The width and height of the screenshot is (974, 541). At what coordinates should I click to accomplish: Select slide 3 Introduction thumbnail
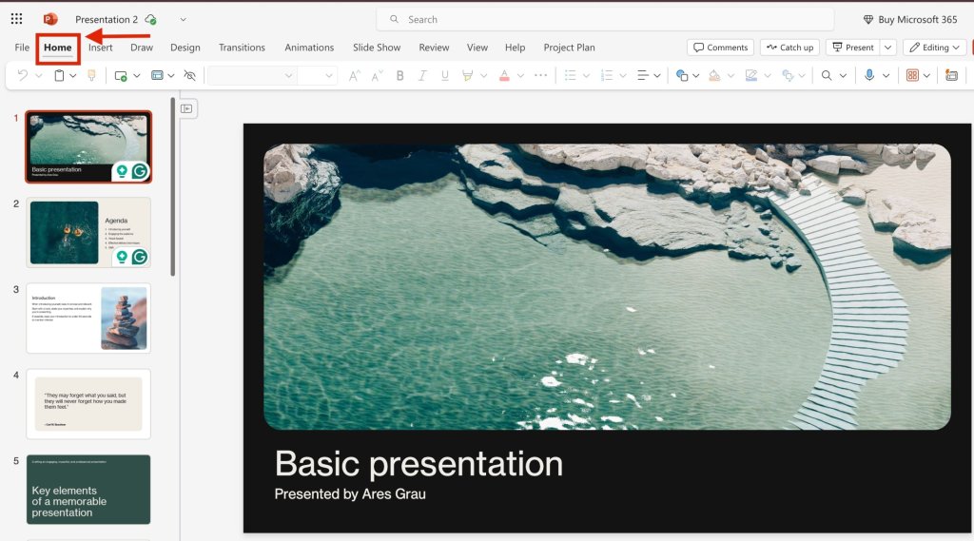click(88, 318)
